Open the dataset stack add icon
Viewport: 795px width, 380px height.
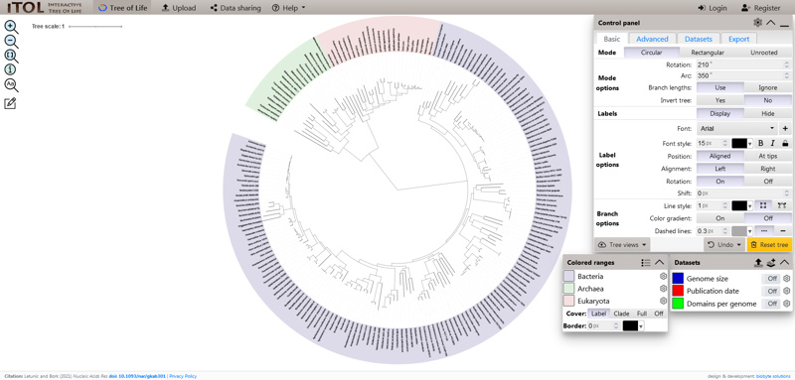771,263
